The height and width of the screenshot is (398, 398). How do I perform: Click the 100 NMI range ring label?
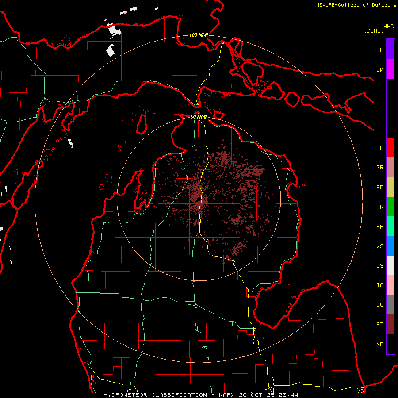click(199, 35)
